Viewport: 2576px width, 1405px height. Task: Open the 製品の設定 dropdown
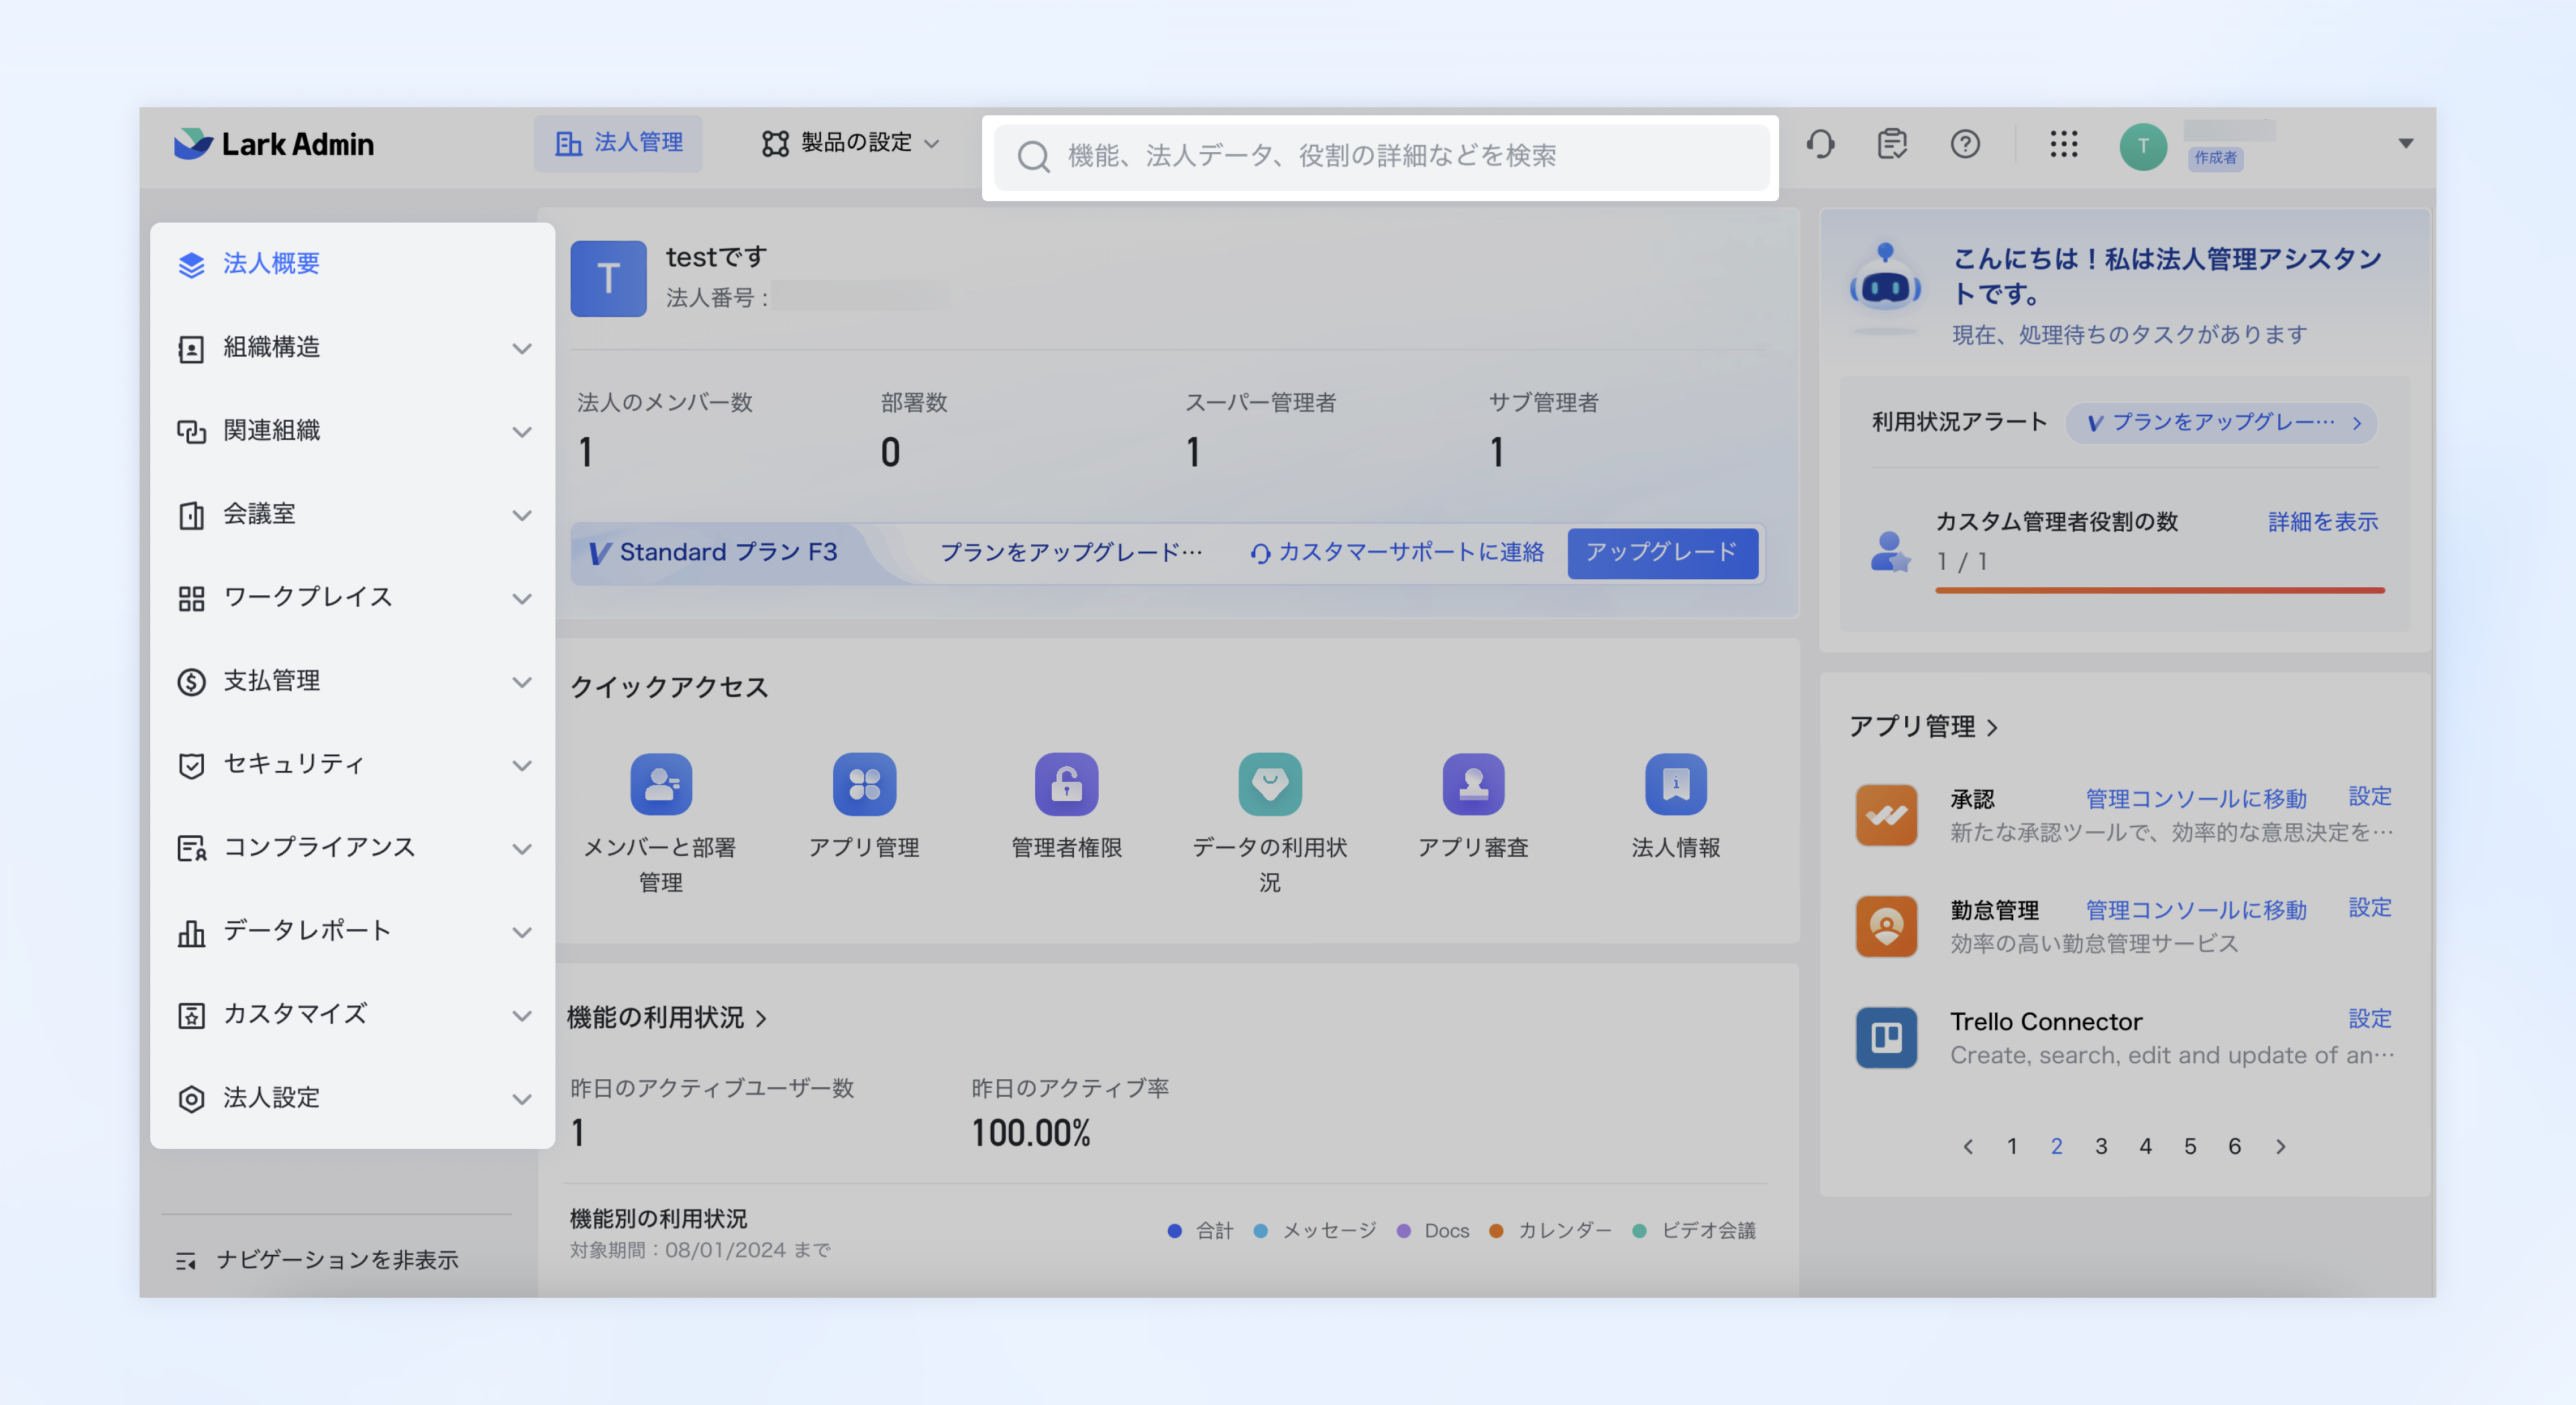coord(851,143)
